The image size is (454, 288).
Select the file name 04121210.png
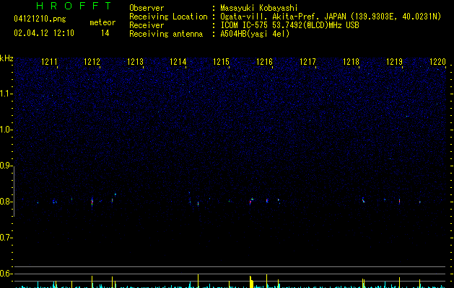coord(40,19)
